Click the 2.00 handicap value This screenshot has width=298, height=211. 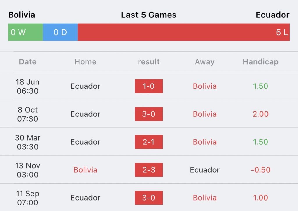[260, 114]
